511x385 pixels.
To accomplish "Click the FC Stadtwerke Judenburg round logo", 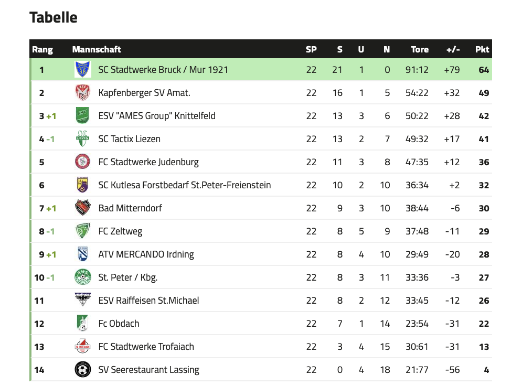I will [82, 162].
